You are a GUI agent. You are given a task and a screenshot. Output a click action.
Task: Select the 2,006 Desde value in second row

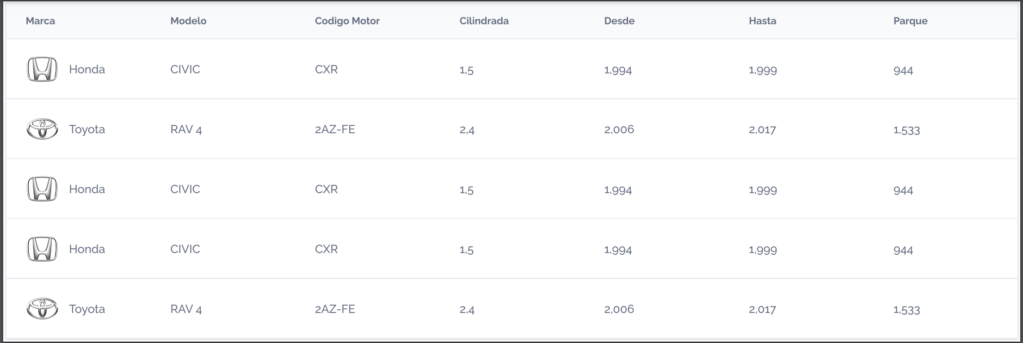619,129
